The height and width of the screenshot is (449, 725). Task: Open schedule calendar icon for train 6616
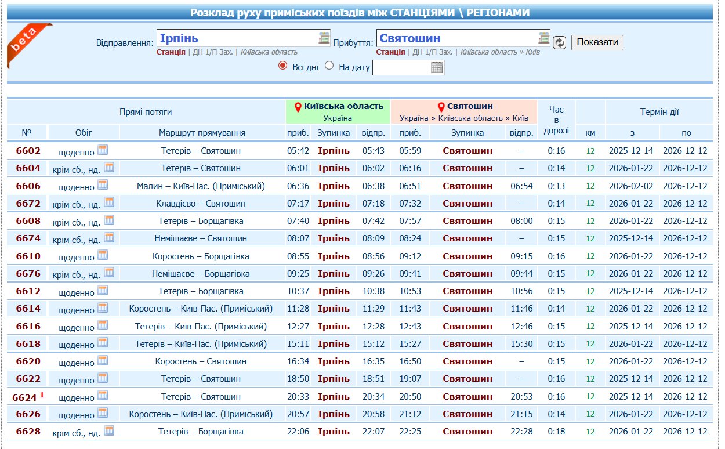[103, 325]
